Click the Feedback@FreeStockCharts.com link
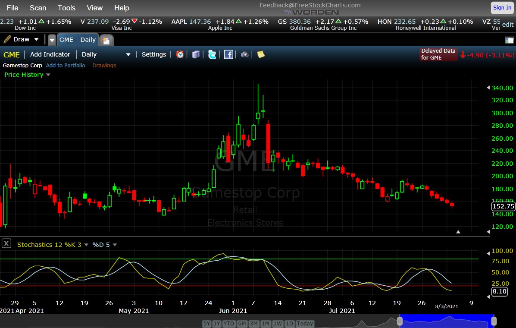 tap(310, 5)
